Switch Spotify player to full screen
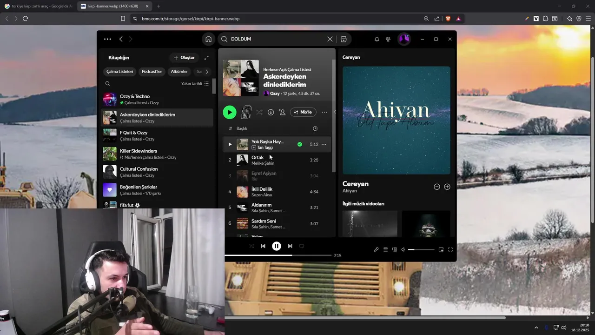 pyautogui.click(x=450, y=250)
